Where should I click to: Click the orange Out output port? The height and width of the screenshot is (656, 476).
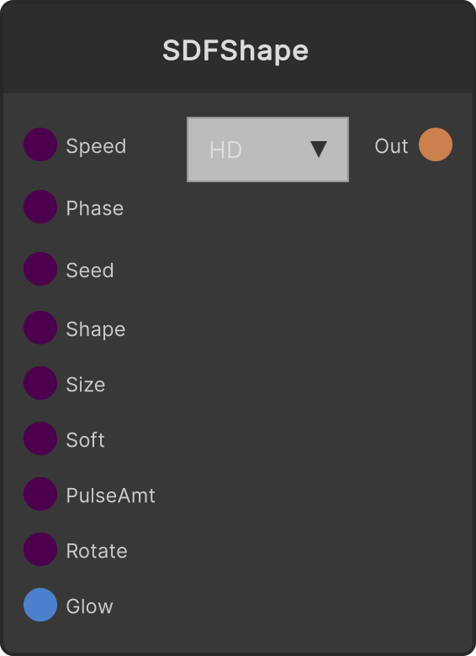click(436, 144)
